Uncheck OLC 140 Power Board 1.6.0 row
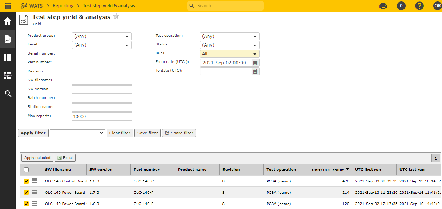The image size is (442, 209). [x=26, y=204]
